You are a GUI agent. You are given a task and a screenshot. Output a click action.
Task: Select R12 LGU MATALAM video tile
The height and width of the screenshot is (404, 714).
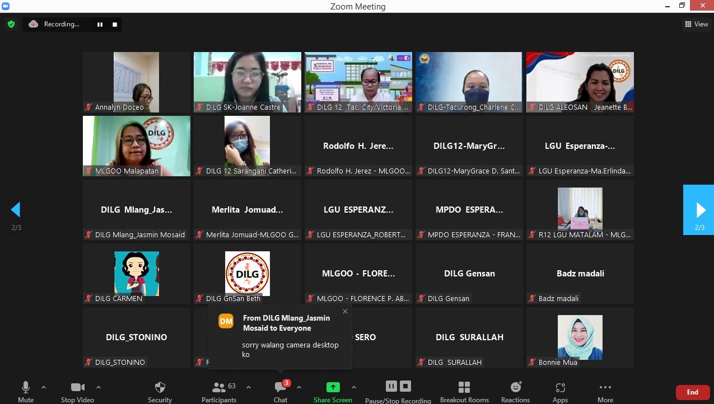click(x=580, y=210)
